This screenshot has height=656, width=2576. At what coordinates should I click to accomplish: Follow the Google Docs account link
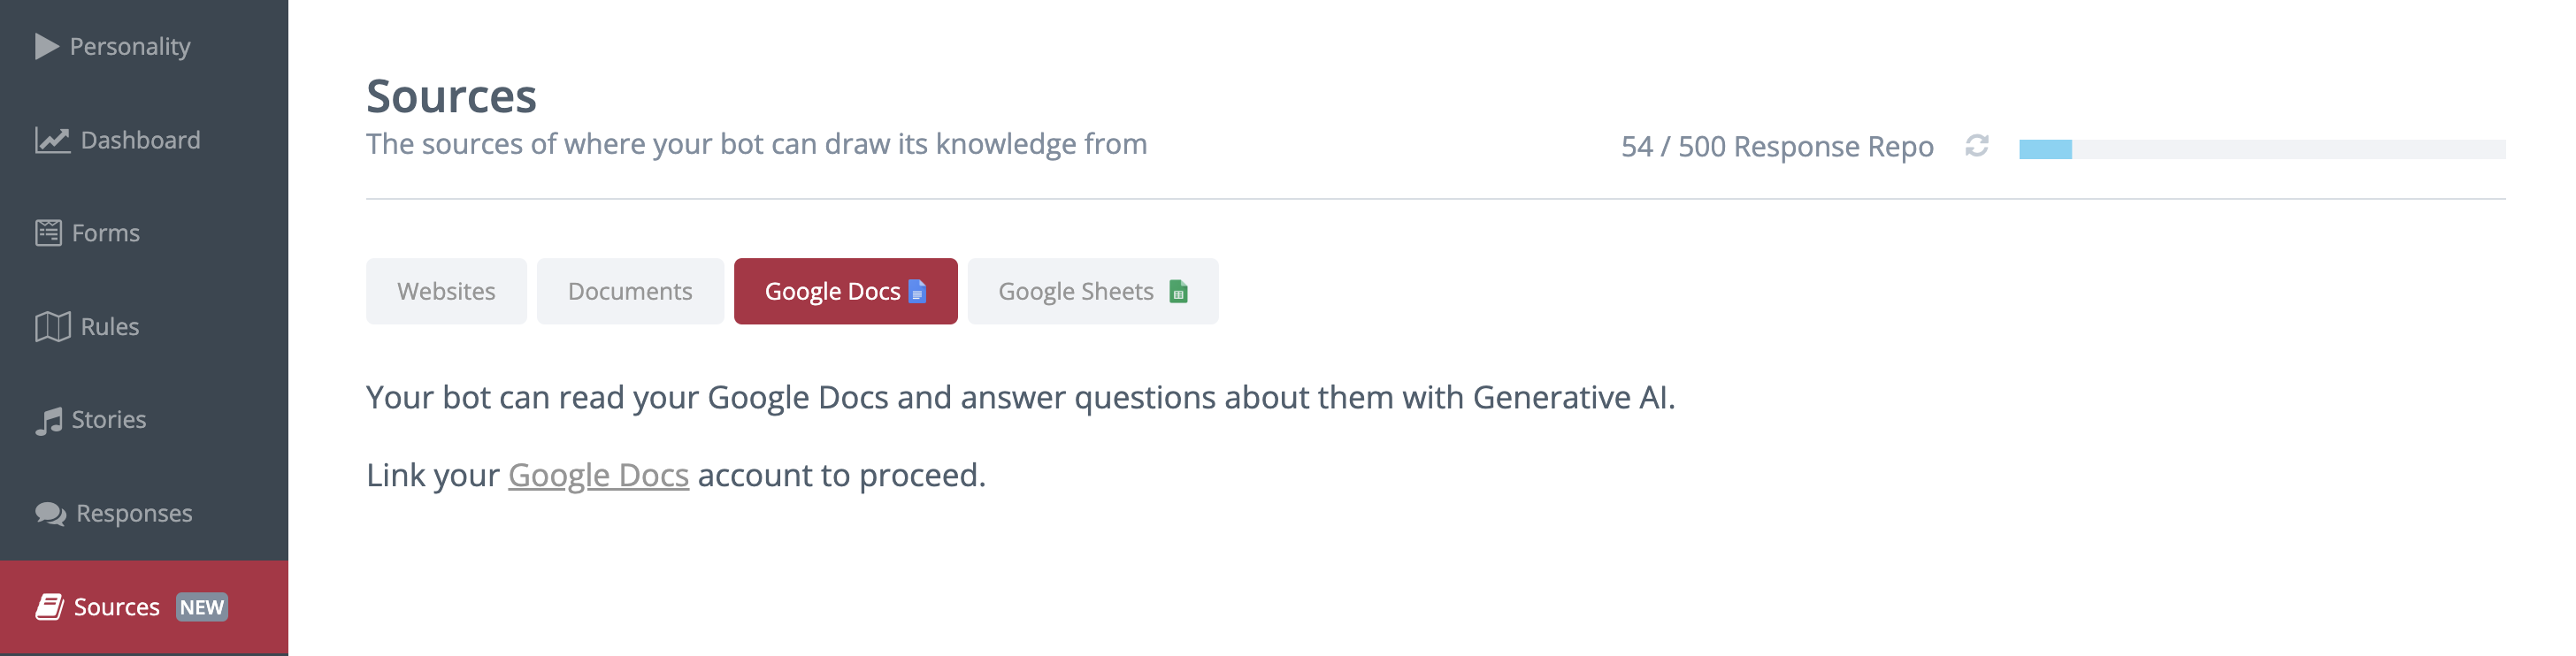pos(598,475)
